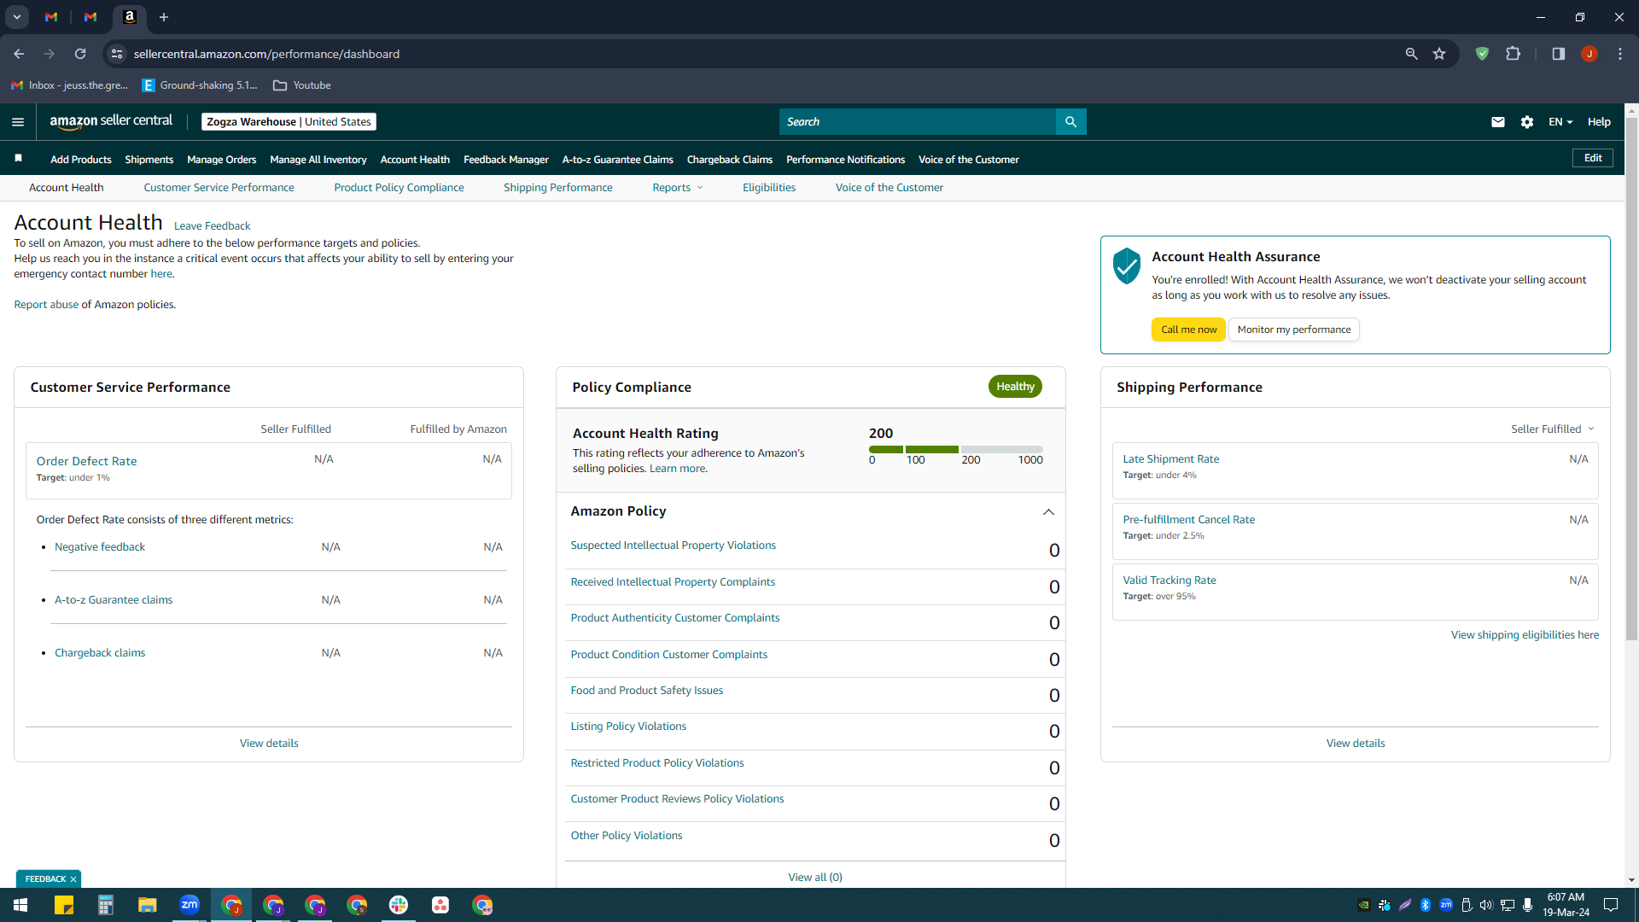The height and width of the screenshot is (922, 1639).
Task: Click the Account Health Rating progress bar
Action: (x=956, y=449)
